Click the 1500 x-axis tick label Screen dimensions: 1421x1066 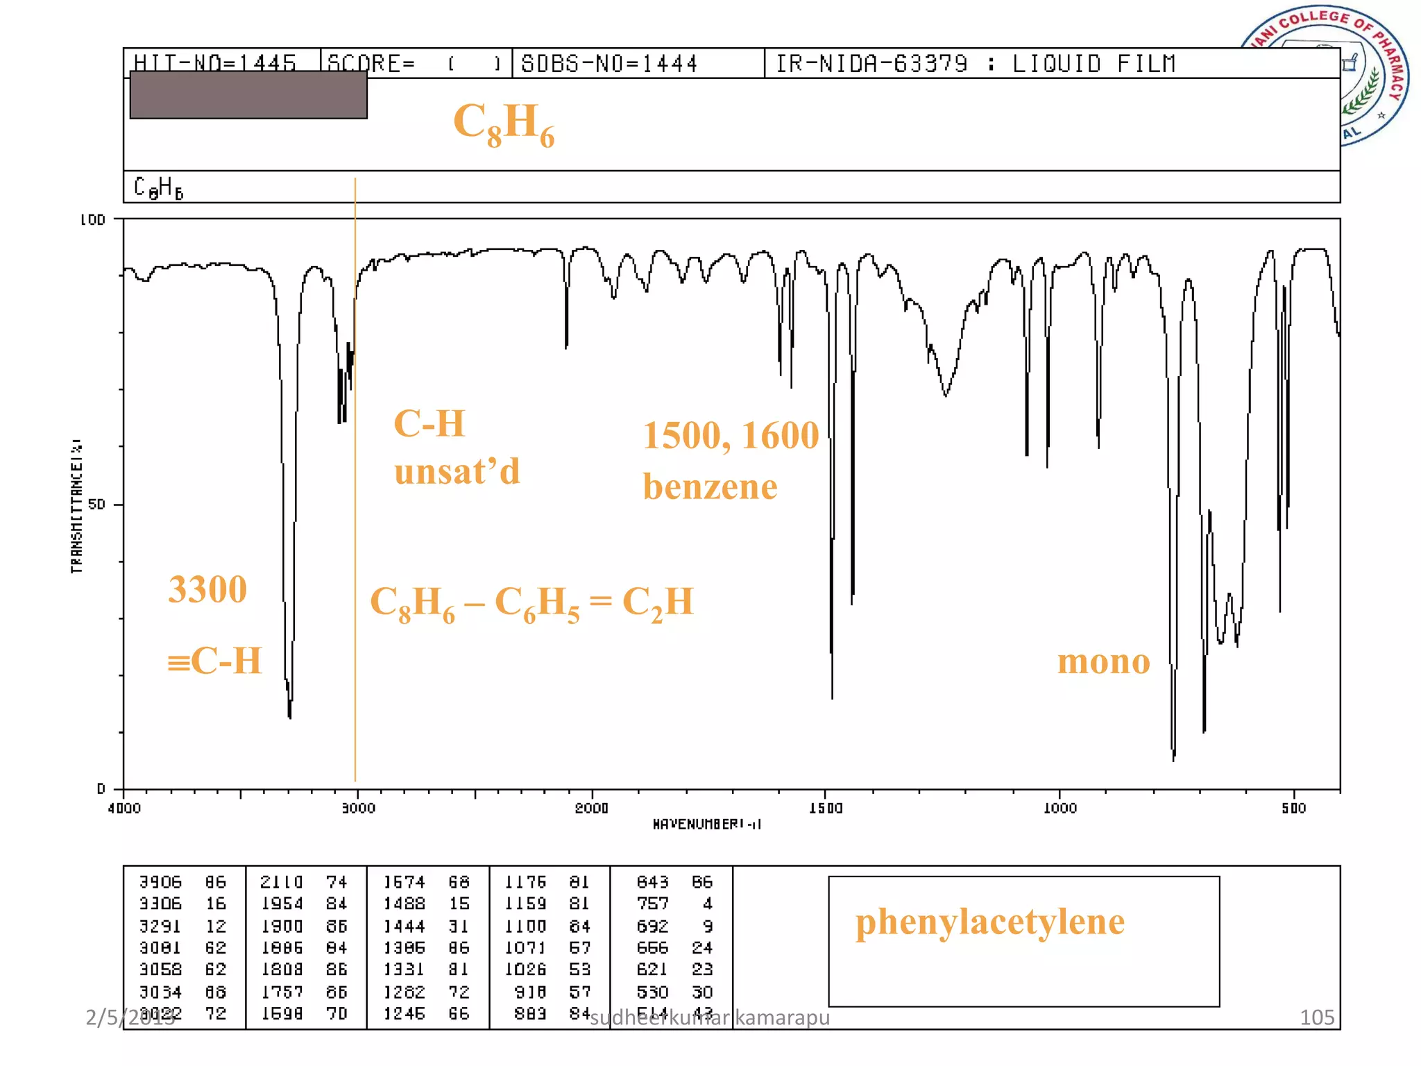point(826,808)
